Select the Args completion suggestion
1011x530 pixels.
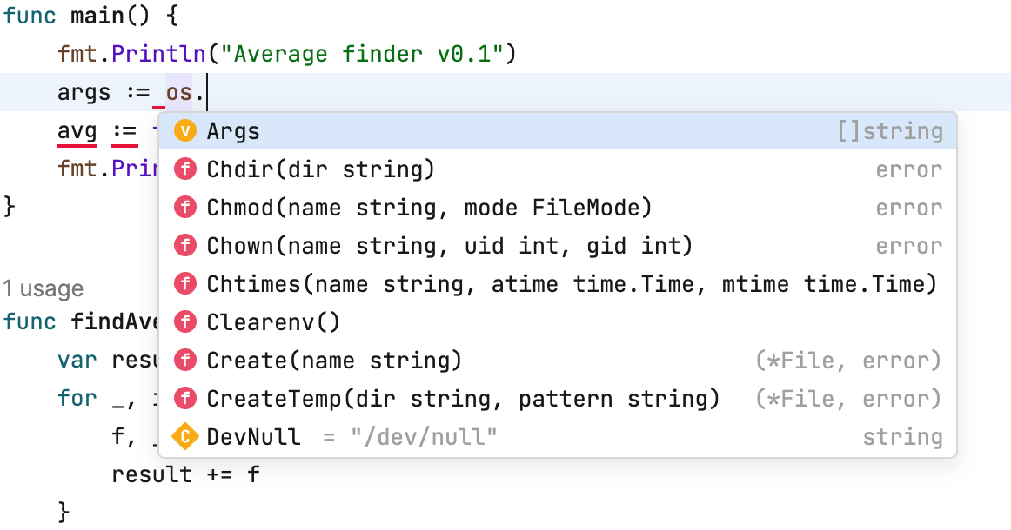click(x=233, y=131)
